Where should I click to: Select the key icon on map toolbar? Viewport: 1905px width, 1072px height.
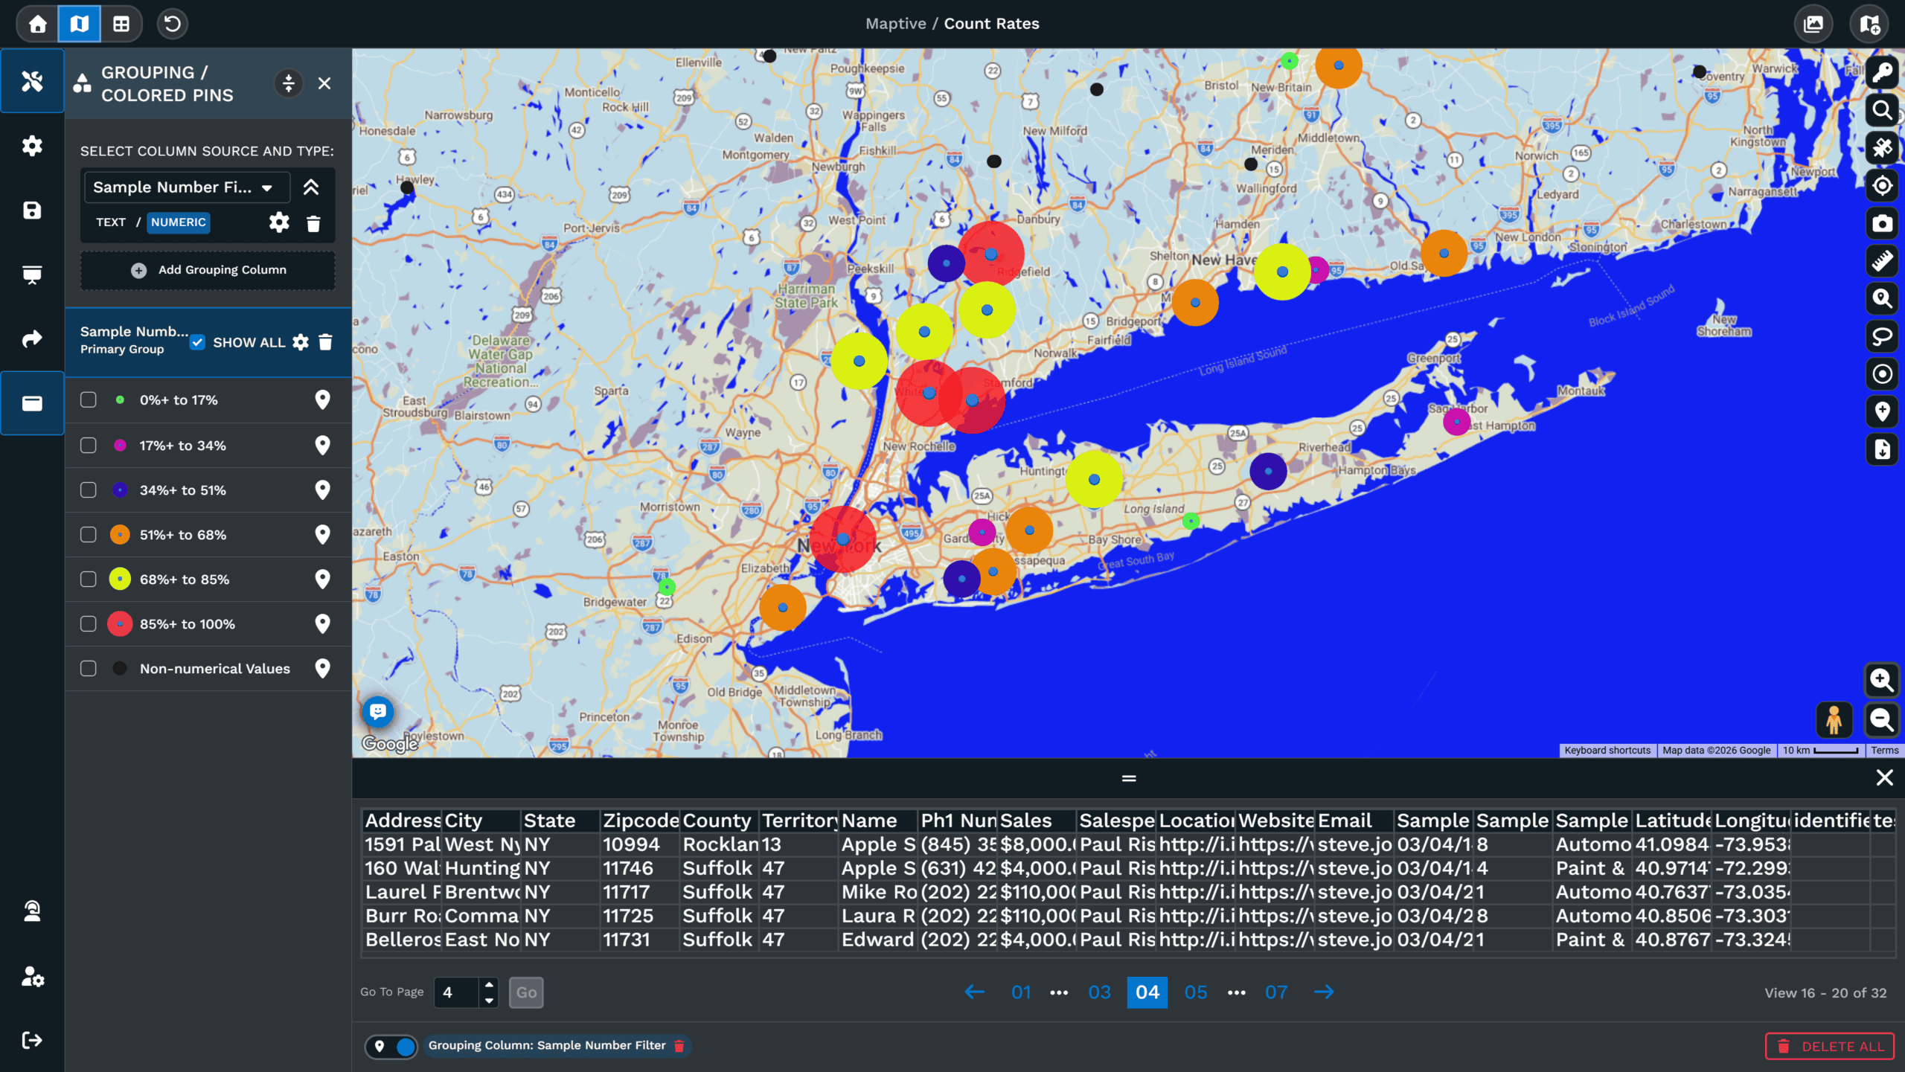click(x=1882, y=73)
